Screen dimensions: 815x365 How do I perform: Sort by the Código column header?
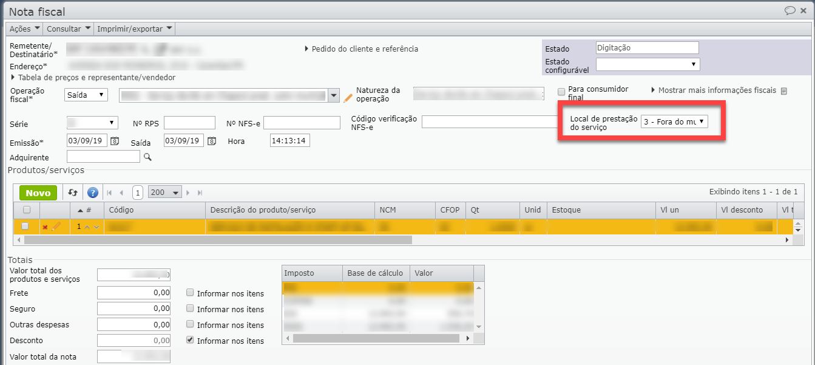tap(155, 210)
